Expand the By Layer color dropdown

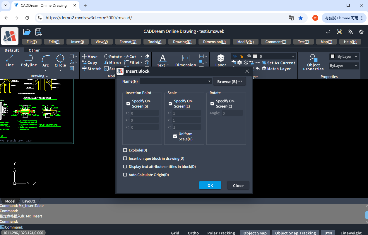click(356, 57)
